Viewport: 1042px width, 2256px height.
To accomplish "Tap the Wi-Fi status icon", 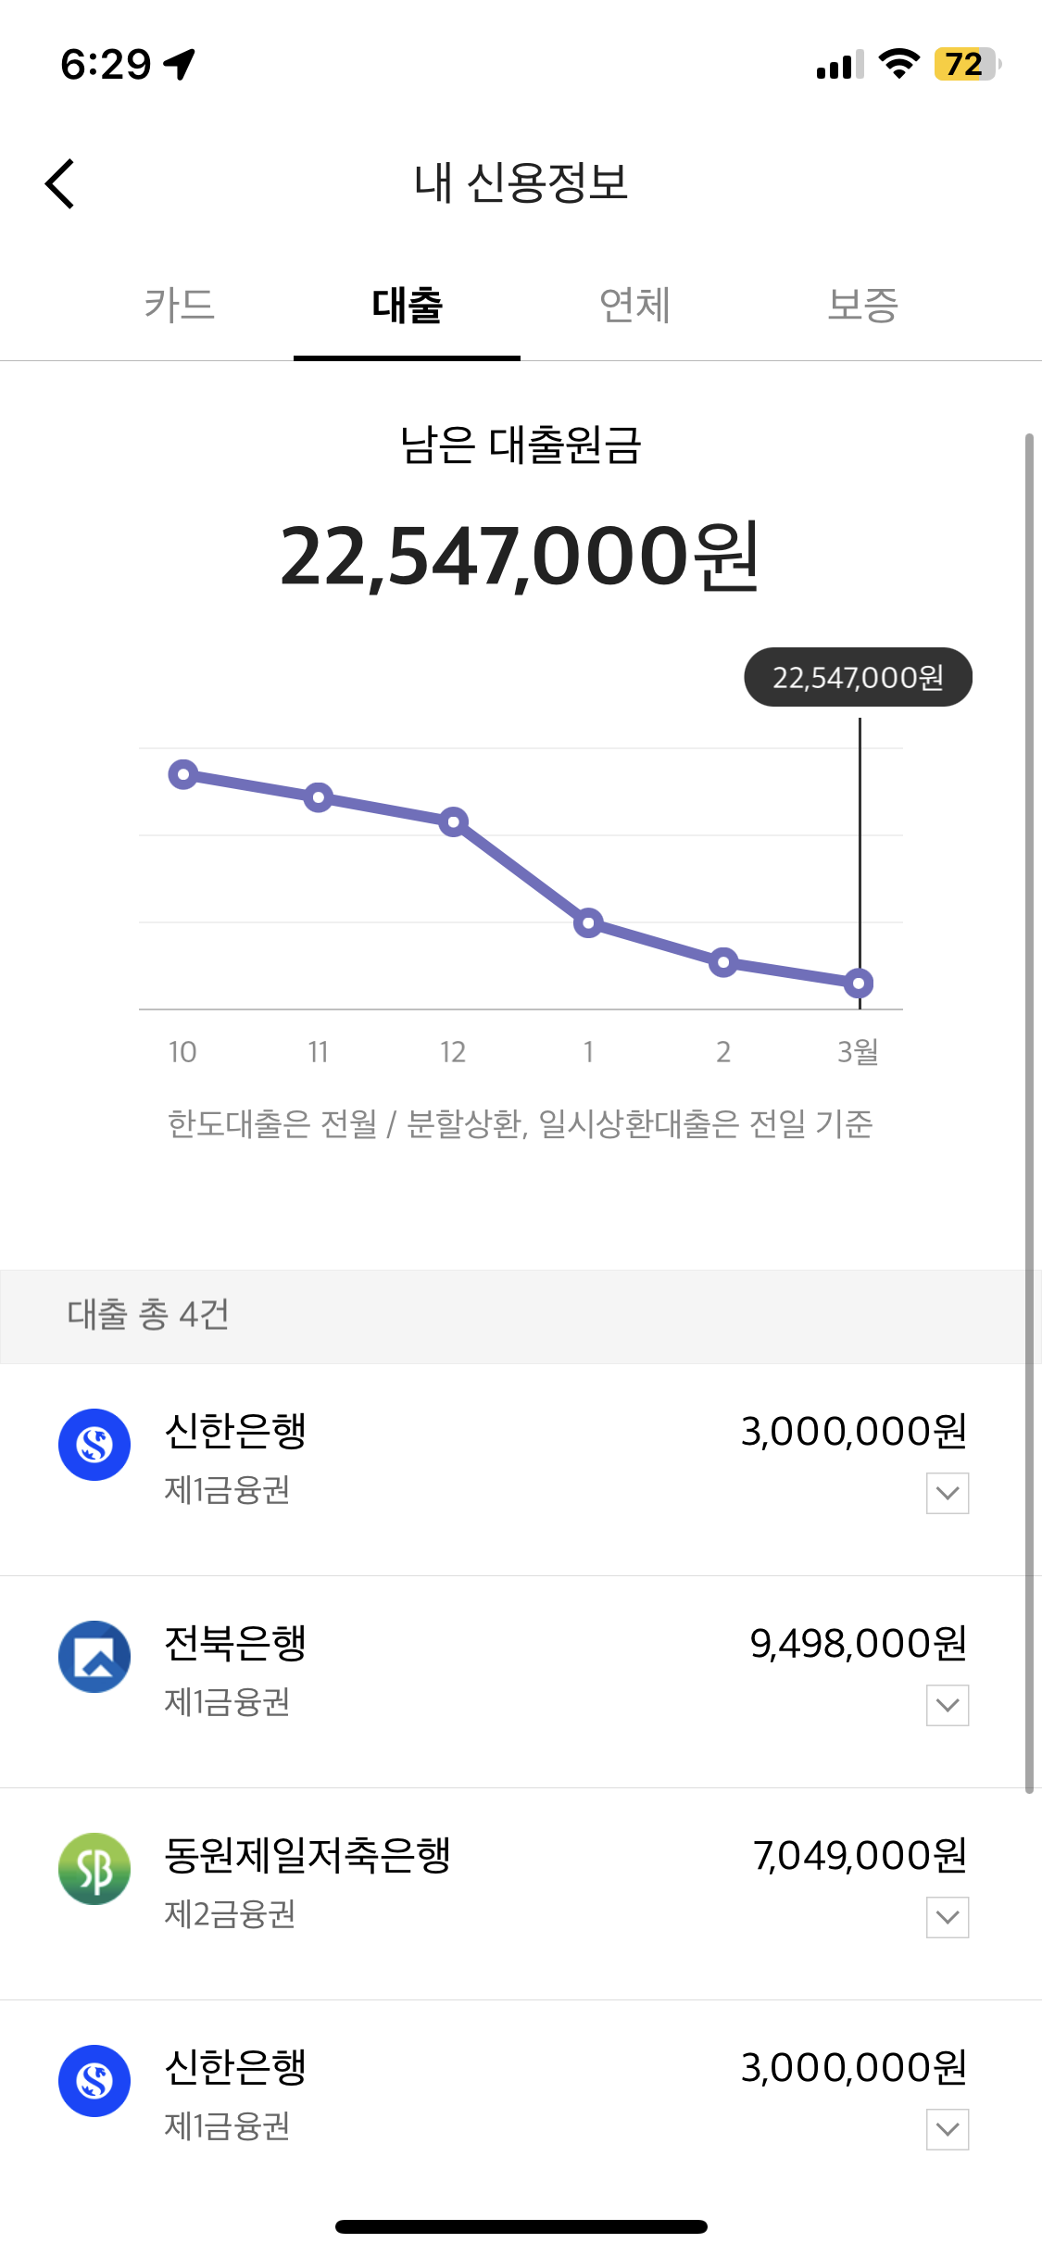I will click(898, 64).
